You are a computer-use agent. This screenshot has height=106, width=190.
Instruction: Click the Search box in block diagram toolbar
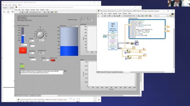tap(161, 16)
